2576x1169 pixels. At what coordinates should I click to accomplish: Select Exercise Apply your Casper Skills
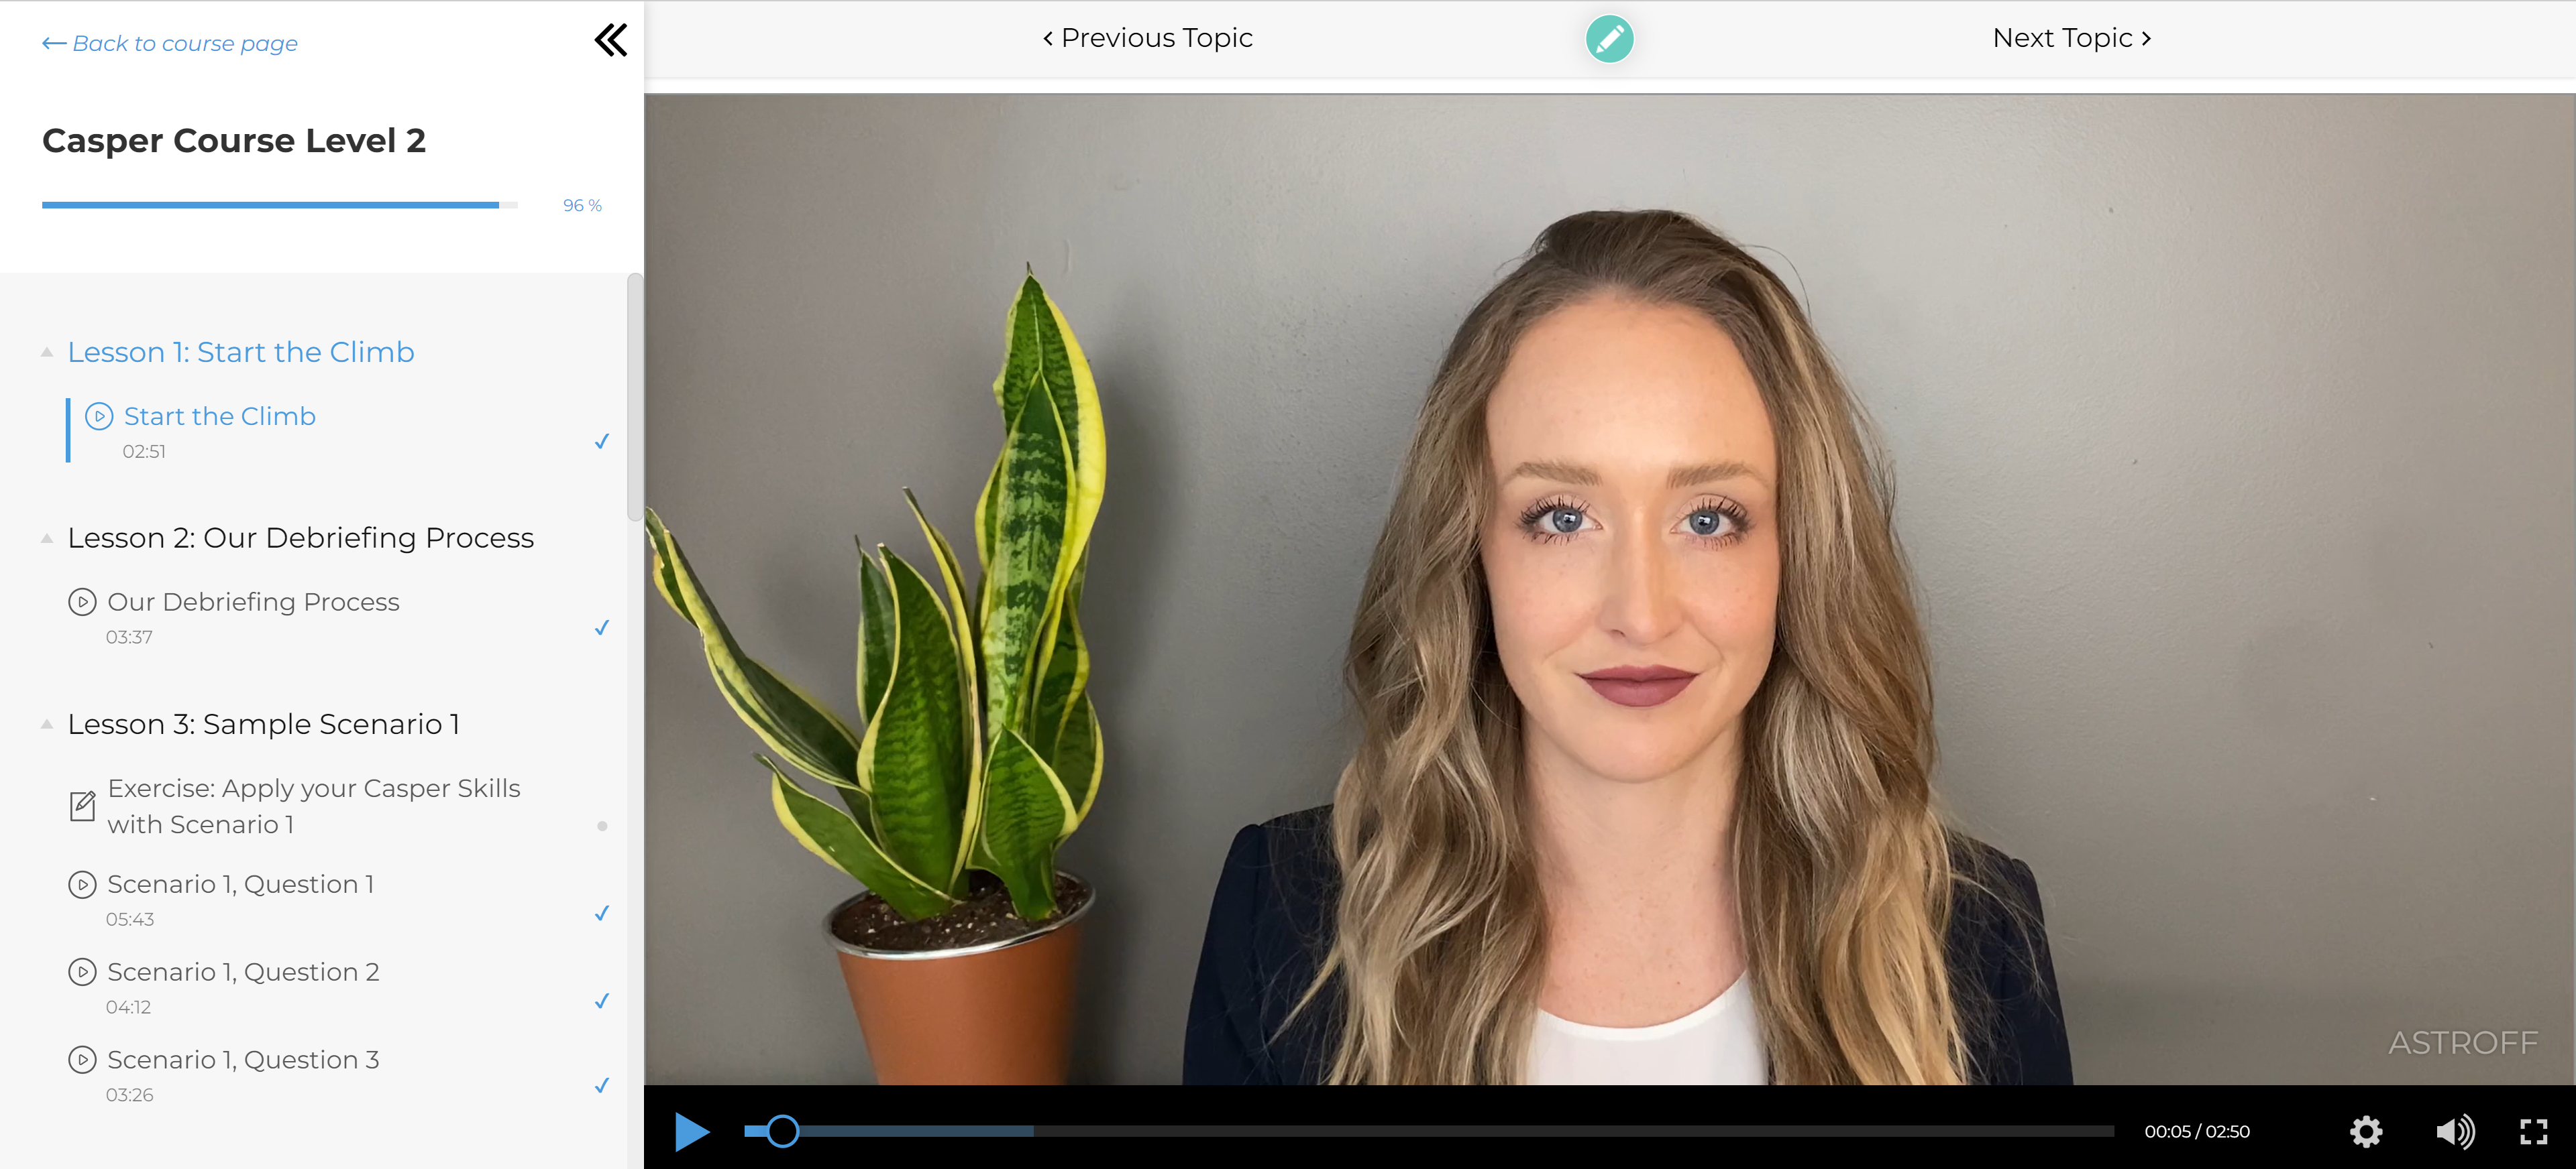[314, 806]
